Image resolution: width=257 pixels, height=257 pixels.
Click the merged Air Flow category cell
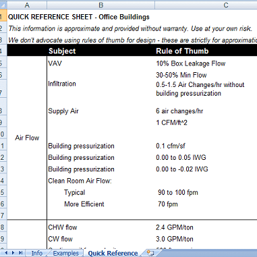pos(27,138)
